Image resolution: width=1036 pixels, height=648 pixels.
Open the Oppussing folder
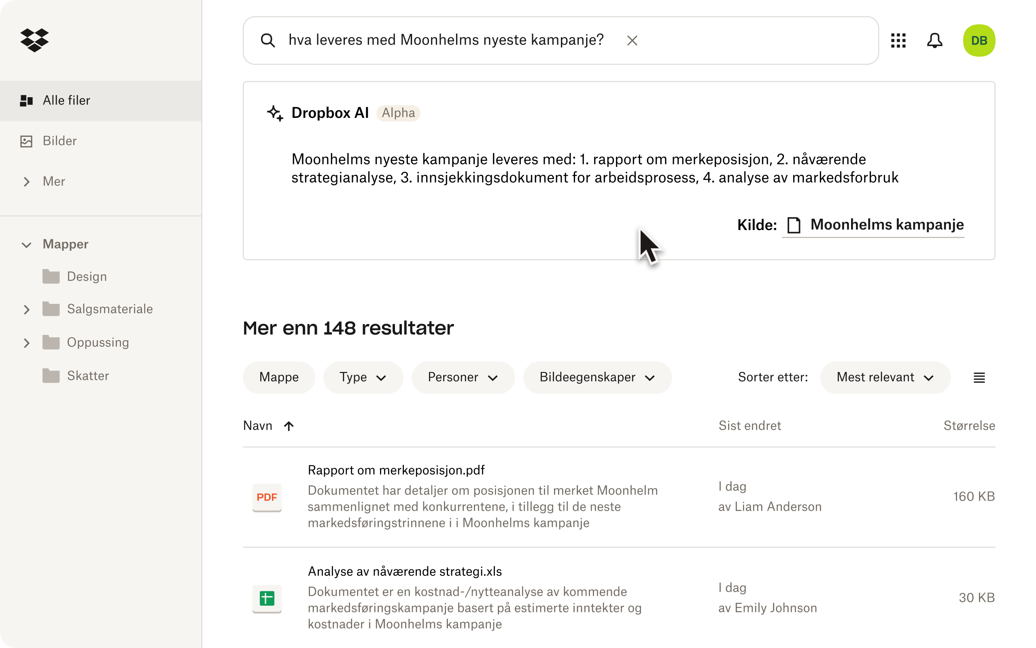[x=98, y=343]
